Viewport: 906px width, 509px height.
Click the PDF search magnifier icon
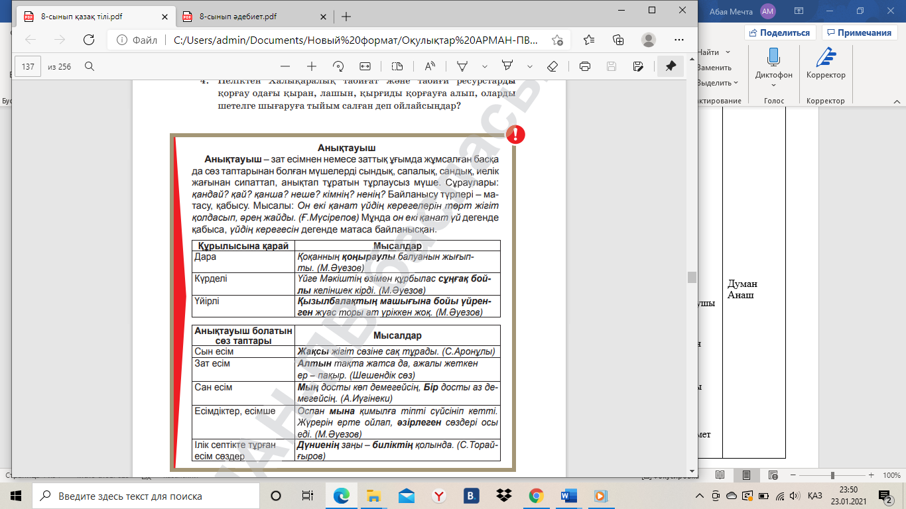tap(90, 66)
